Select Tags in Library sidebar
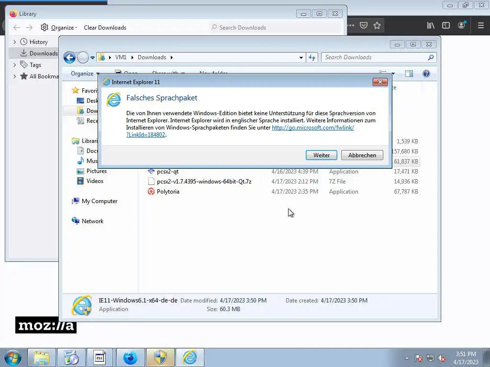490x367 pixels. [35, 65]
